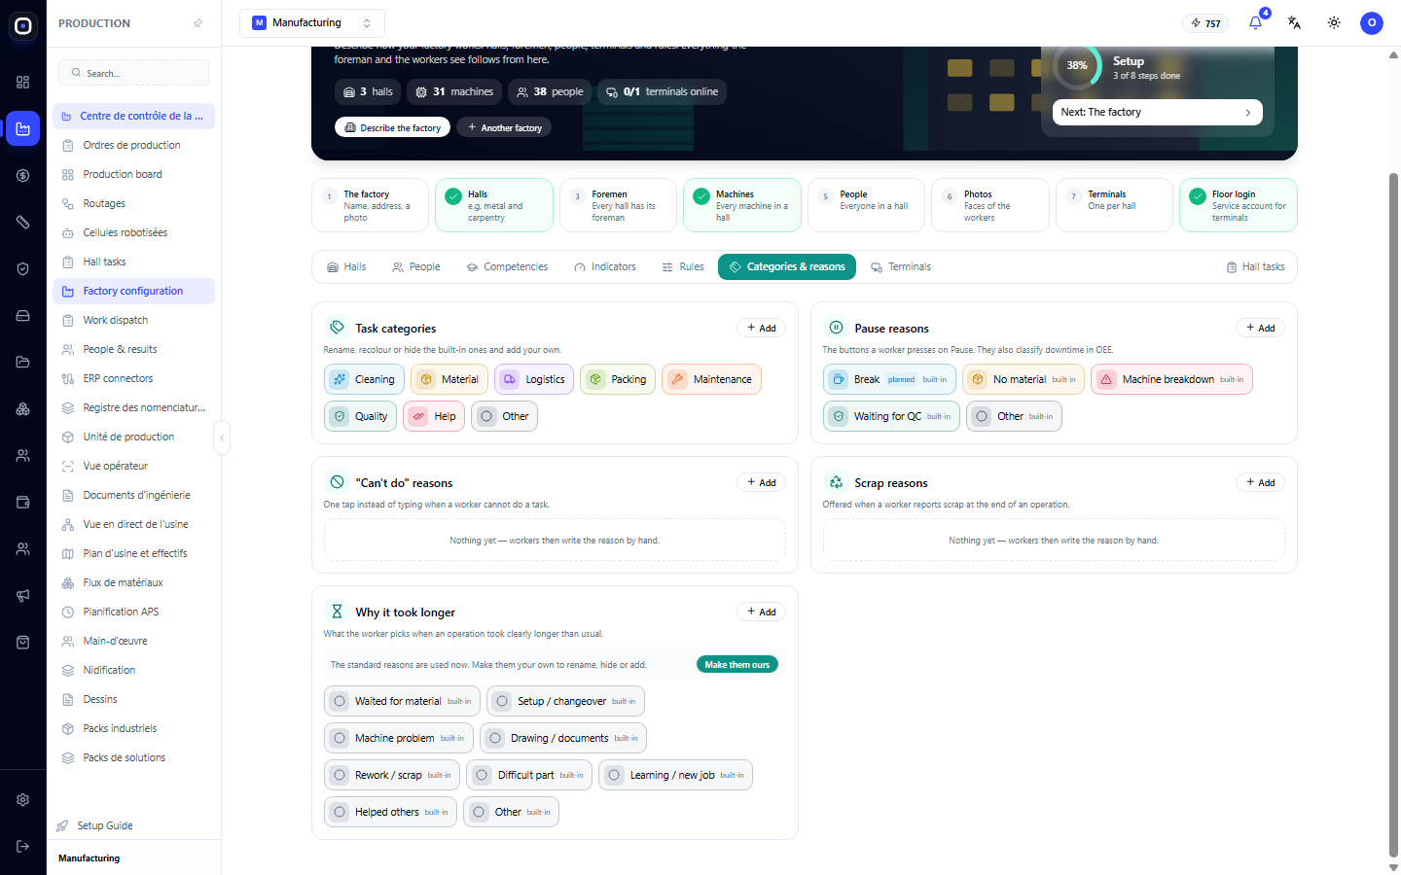
Task: Toggle the light/dark theme sun icon
Action: [x=1334, y=23]
